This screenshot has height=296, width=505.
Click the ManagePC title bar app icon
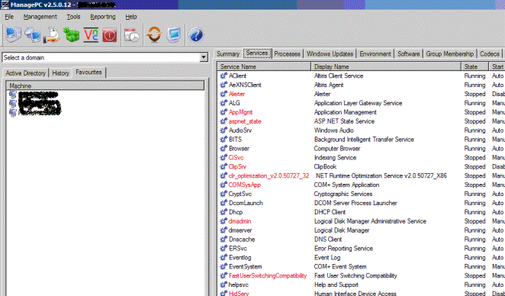point(5,5)
